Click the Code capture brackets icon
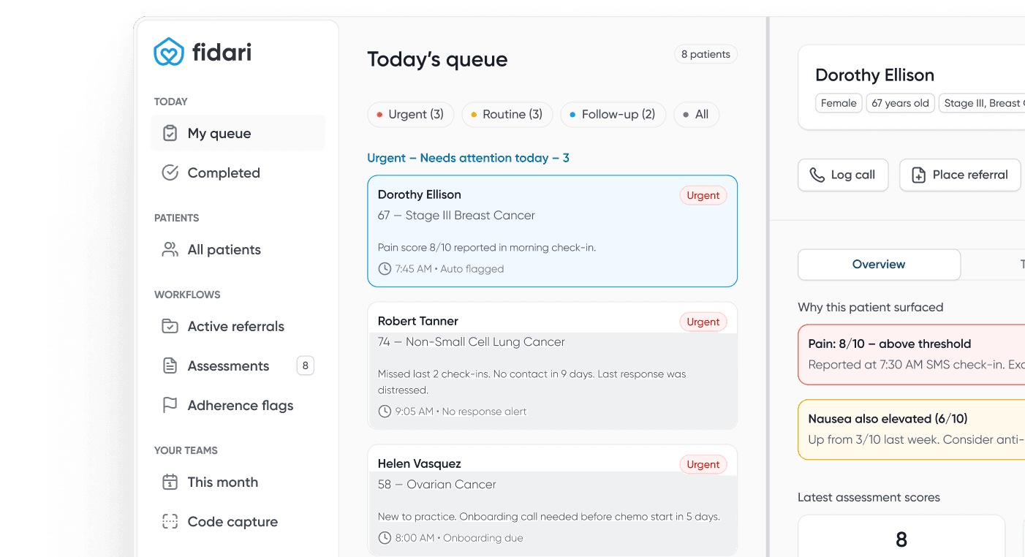 [170, 521]
